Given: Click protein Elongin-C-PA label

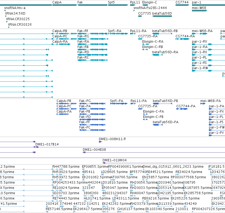Looking at the screenshot, I should 154,112.
